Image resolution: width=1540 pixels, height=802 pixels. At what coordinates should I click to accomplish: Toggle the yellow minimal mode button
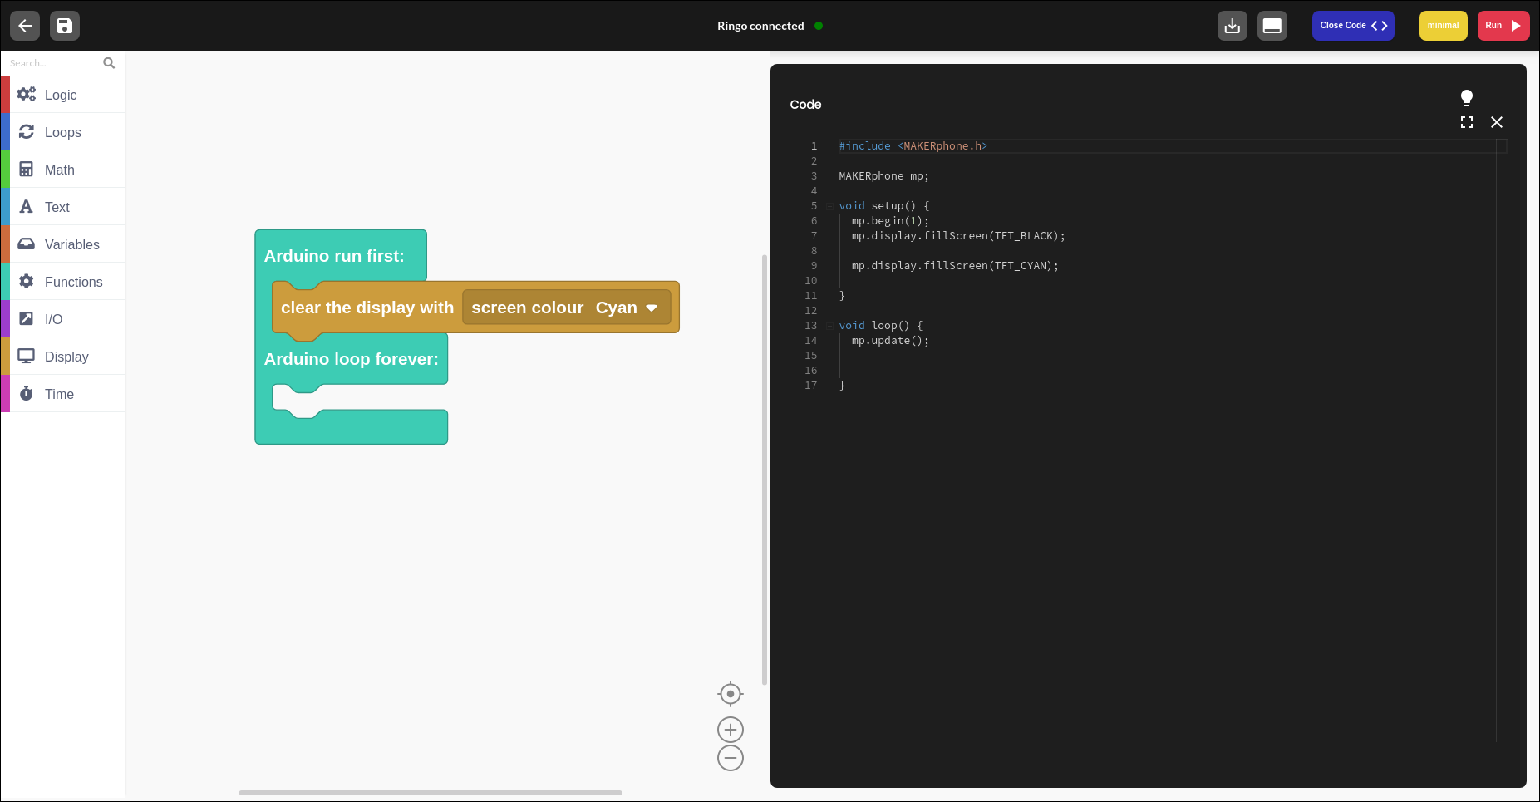coord(1443,26)
